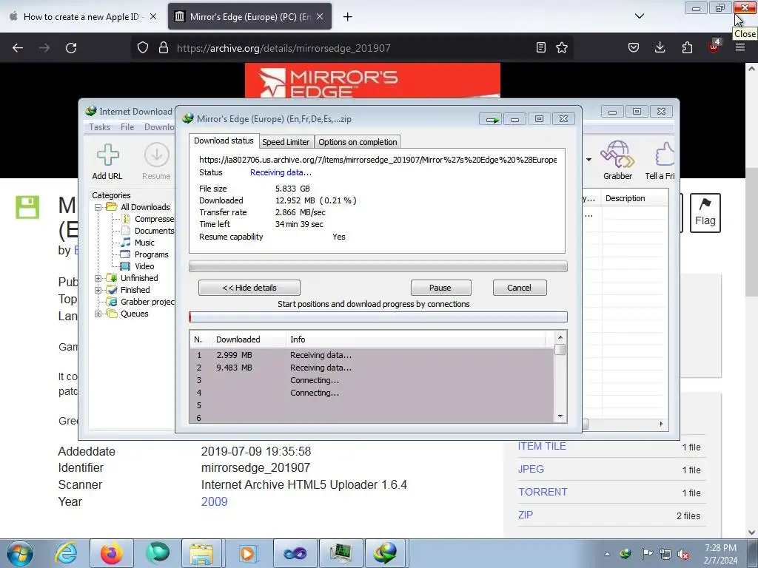The image size is (758, 568).
Task: Open the Windows Start orb
Action: point(20,553)
